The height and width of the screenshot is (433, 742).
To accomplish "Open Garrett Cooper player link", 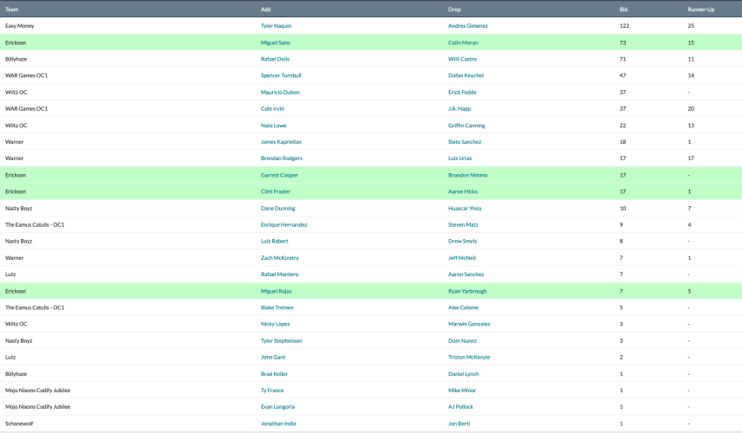I will (279, 175).
